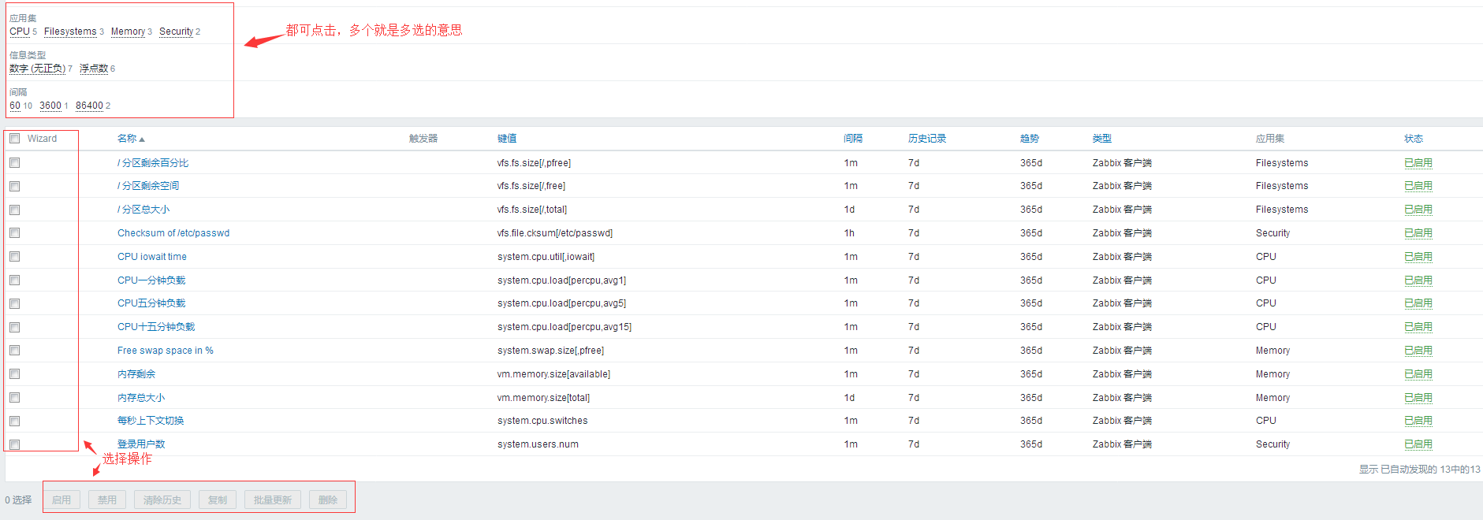
Task: Filter by Security application set
Action: (x=176, y=32)
